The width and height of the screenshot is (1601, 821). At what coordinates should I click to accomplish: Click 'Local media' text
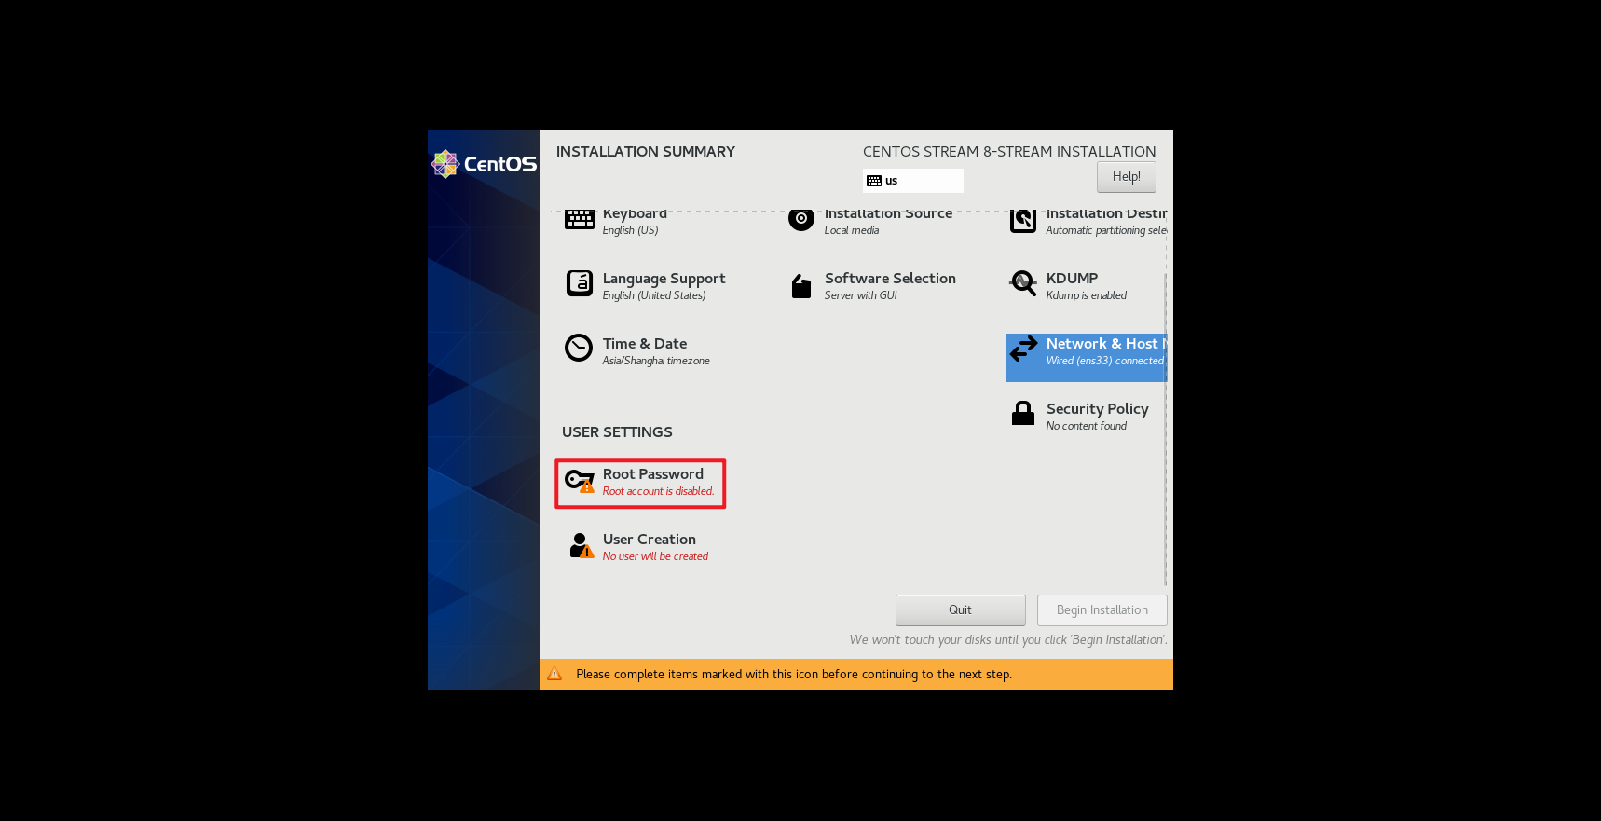851,230
